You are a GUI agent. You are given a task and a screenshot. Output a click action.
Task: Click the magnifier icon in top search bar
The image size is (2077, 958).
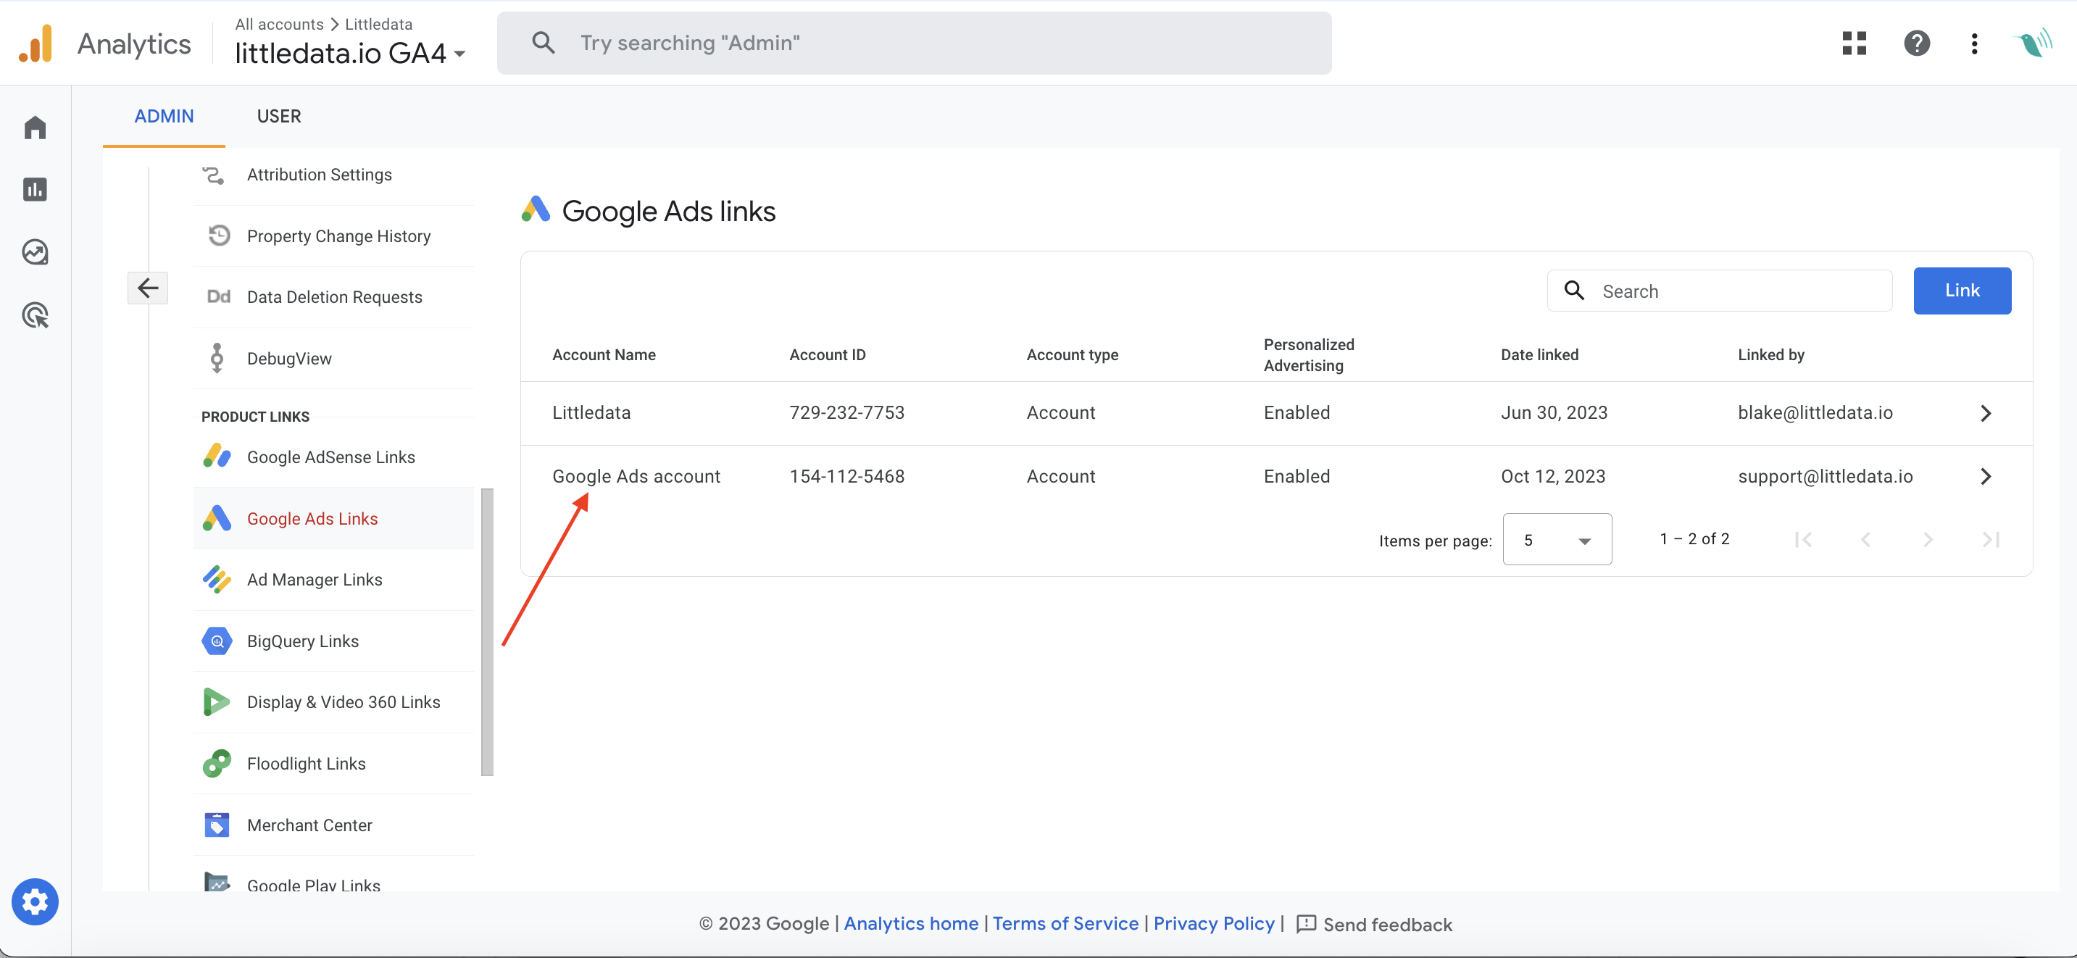click(x=544, y=43)
